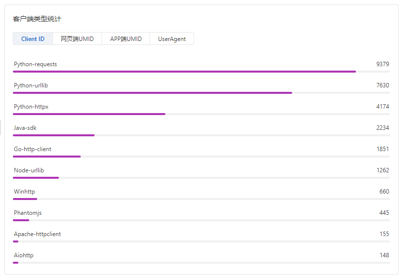Click the 9379 count for Python-requests
This screenshot has height=280, width=401.
(382, 64)
